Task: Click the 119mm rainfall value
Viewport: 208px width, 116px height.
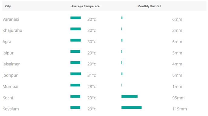Action: pyautogui.click(x=180, y=109)
